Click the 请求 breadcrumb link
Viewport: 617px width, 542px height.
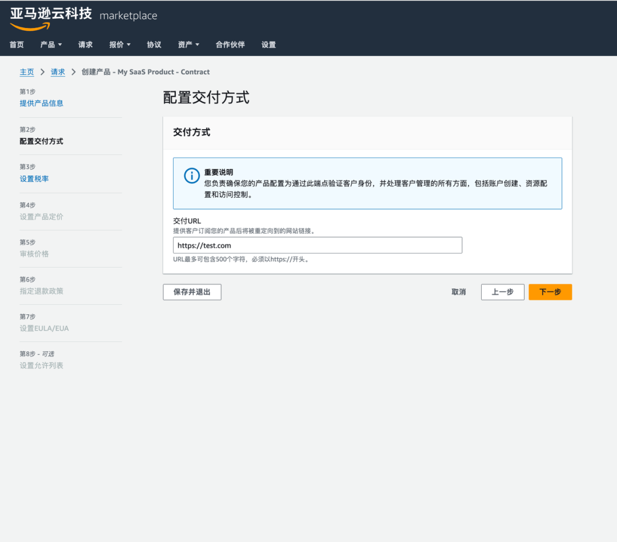58,72
